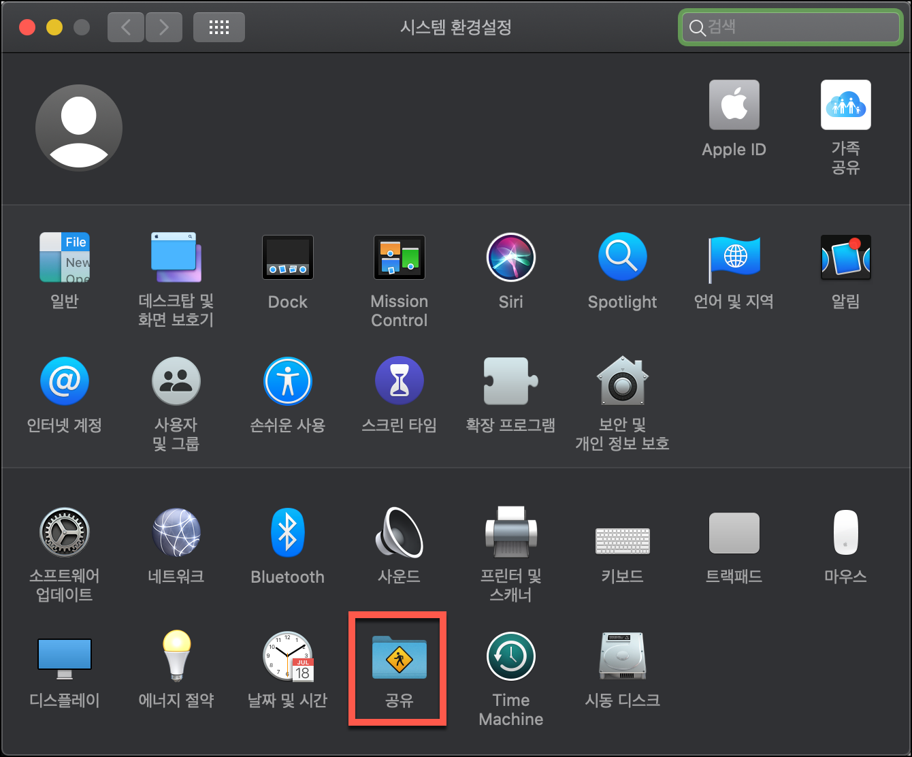Open the 디스플레이 (Displays) pane
The height and width of the screenshot is (757, 912).
[65, 658]
